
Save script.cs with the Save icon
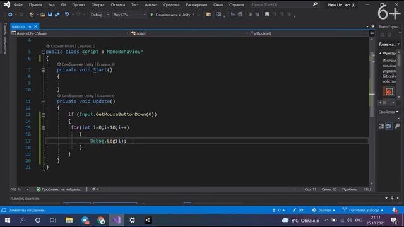click(50, 15)
